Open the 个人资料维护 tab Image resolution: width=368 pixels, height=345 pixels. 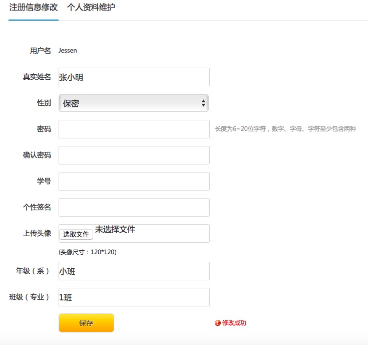coord(91,8)
